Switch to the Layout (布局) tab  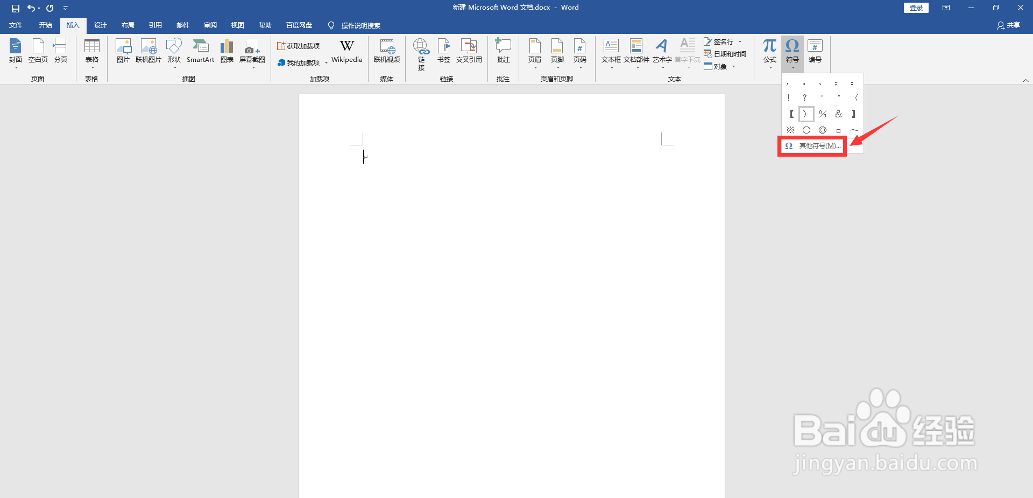(x=128, y=25)
